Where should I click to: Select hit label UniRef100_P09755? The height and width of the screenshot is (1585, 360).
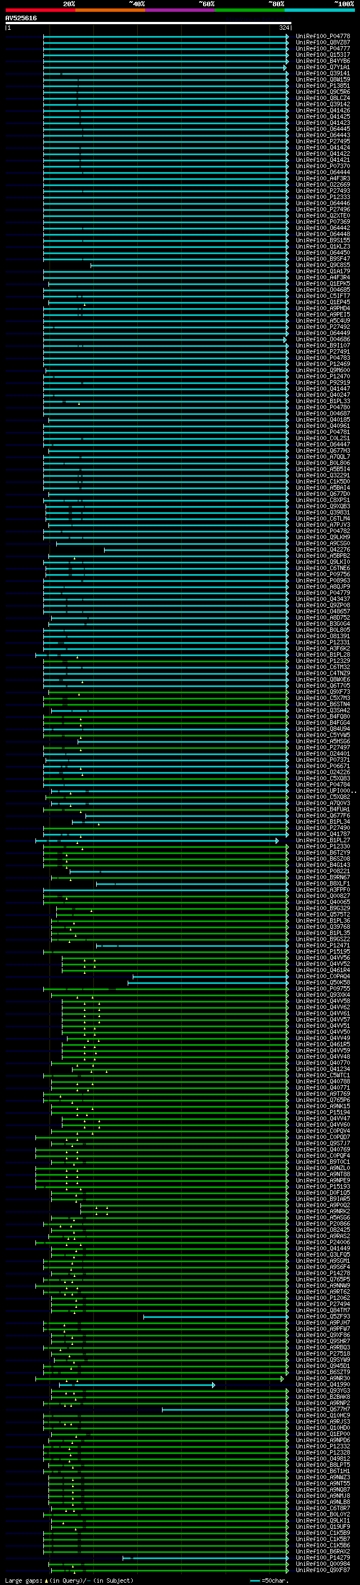pos(323,989)
